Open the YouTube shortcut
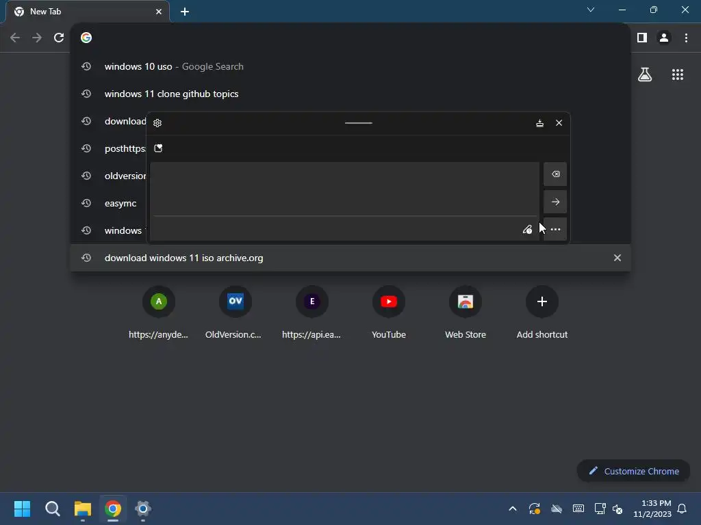 tap(389, 312)
